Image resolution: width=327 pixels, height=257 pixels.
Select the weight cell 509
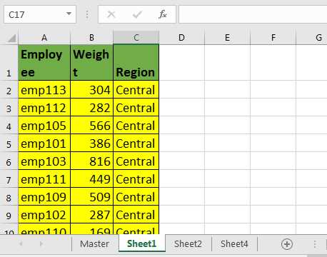[x=92, y=197]
